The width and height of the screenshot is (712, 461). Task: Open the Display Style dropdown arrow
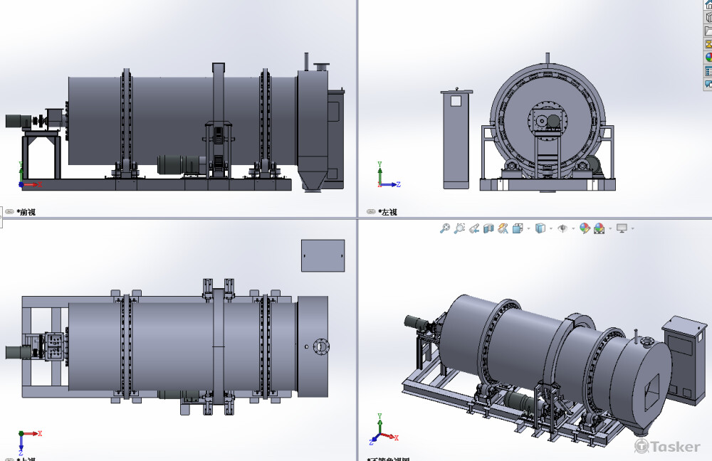pyautogui.click(x=550, y=228)
